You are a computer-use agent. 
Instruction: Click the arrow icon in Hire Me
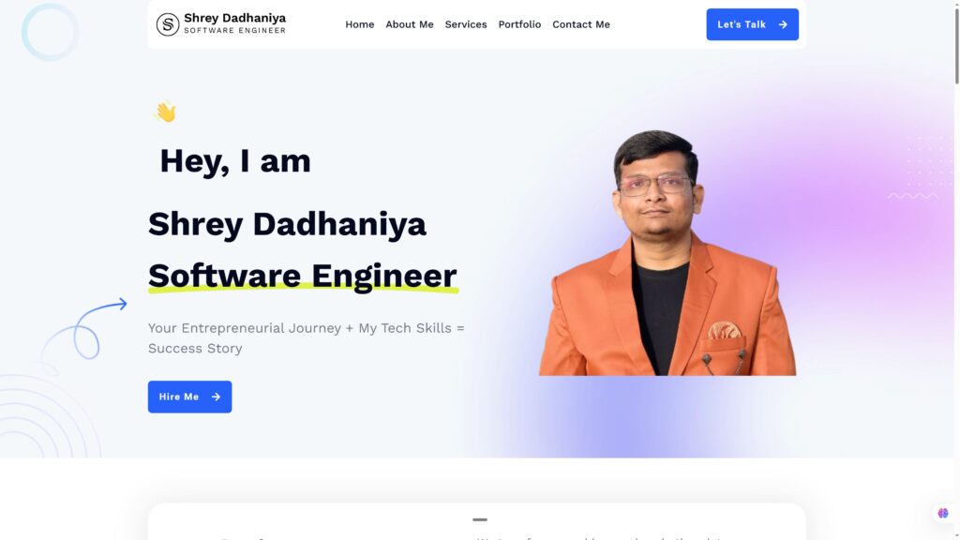(216, 397)
